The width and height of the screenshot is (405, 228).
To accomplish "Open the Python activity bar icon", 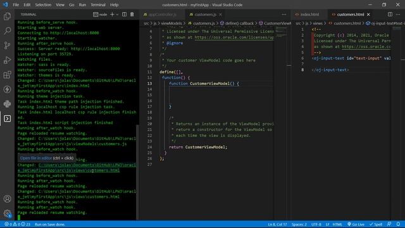I will pos(7,104).
